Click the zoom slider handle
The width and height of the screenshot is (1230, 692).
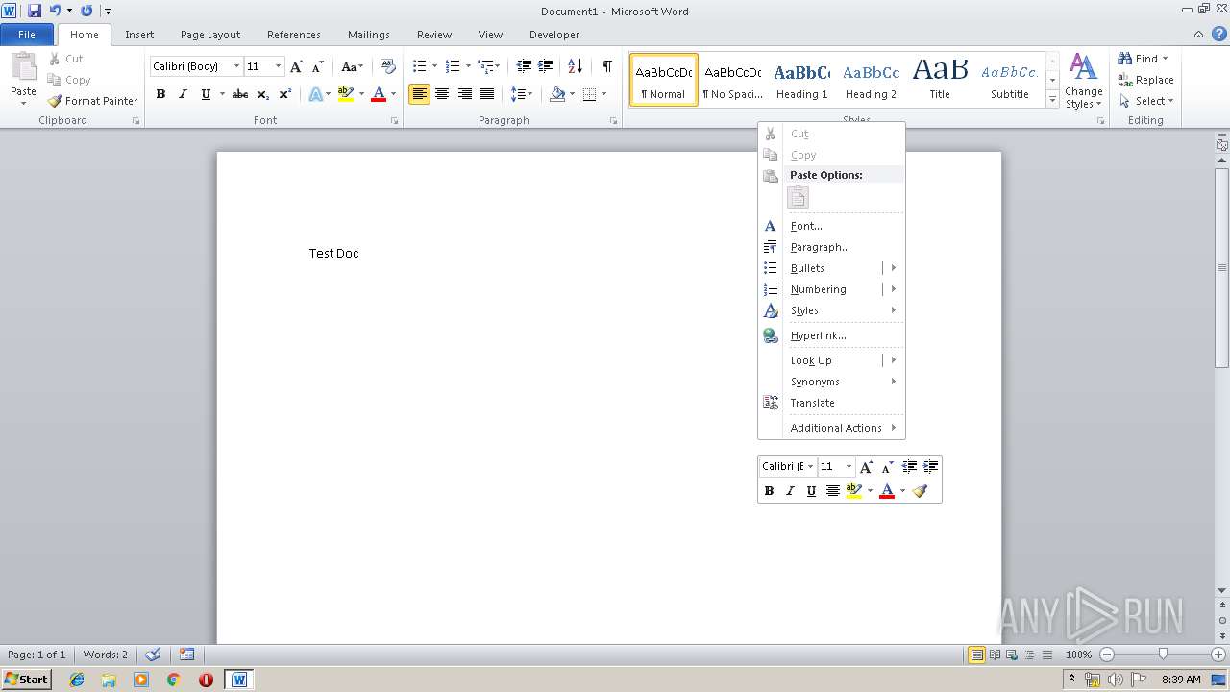1163,655
